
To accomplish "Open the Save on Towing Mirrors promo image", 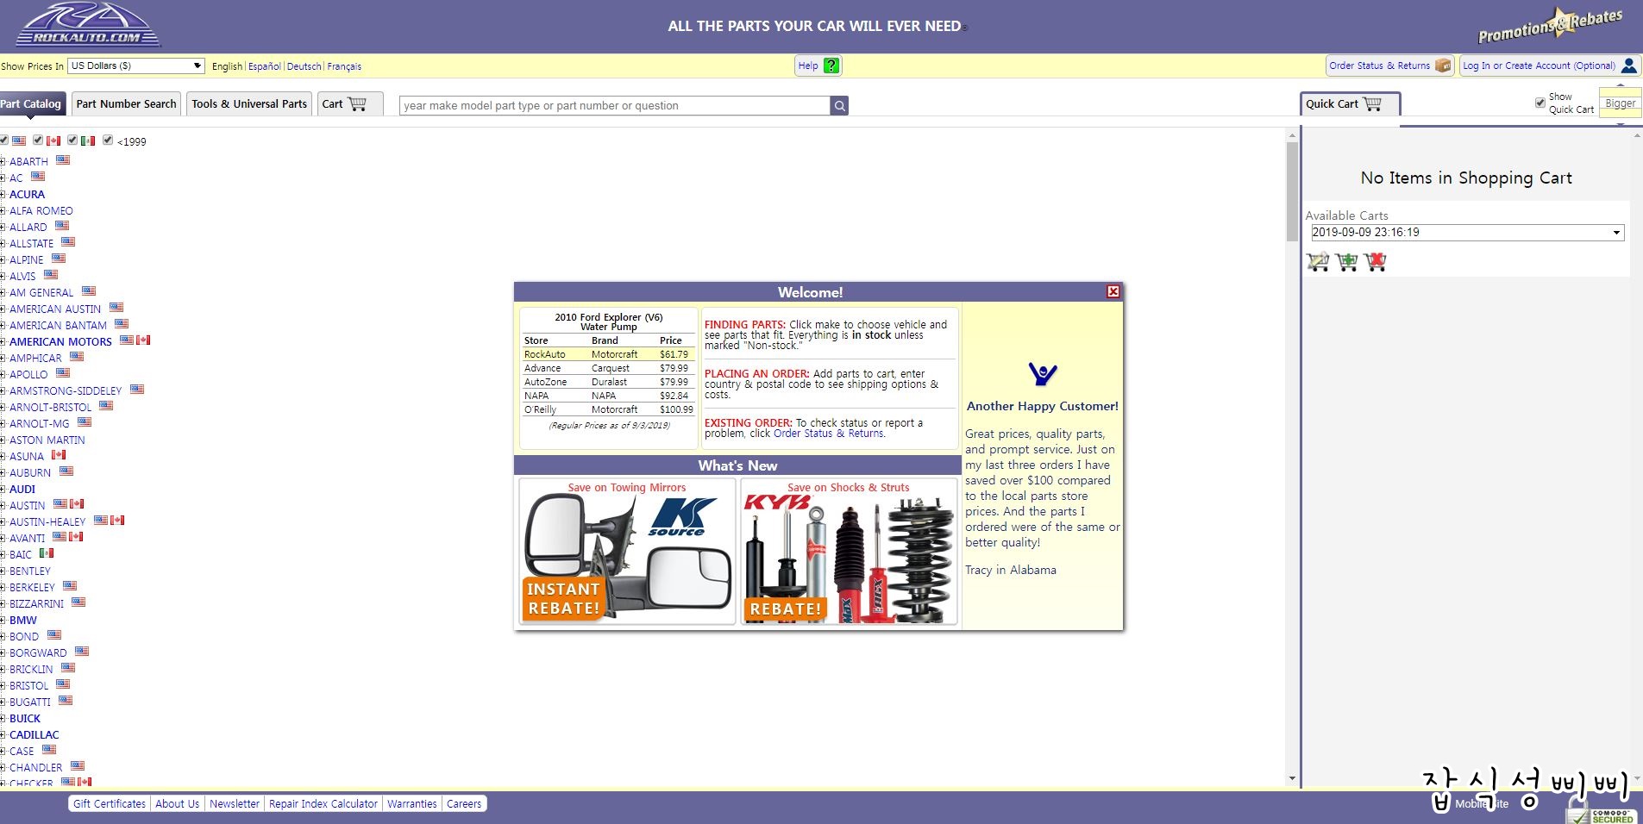I will click(627, 552).
